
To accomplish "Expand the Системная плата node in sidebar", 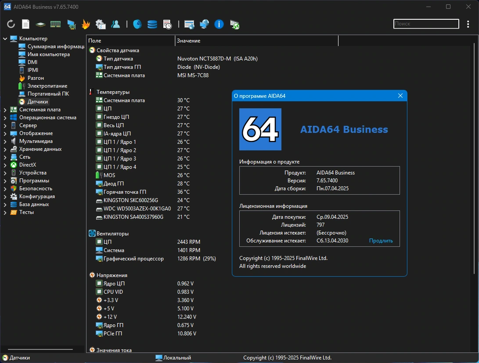I will [5, 110].
